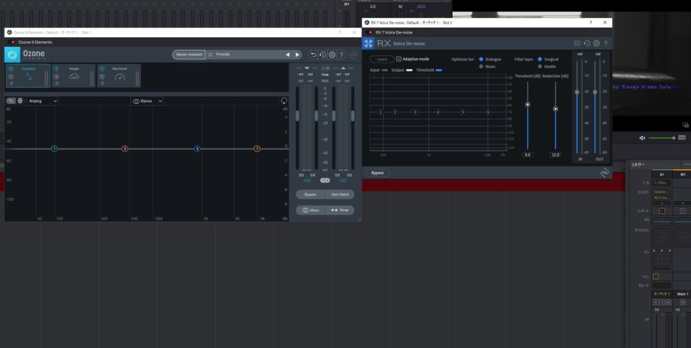691x348 pixels.
Task: Select the Maximizer module tab
Action: click(x=119, y=76)
